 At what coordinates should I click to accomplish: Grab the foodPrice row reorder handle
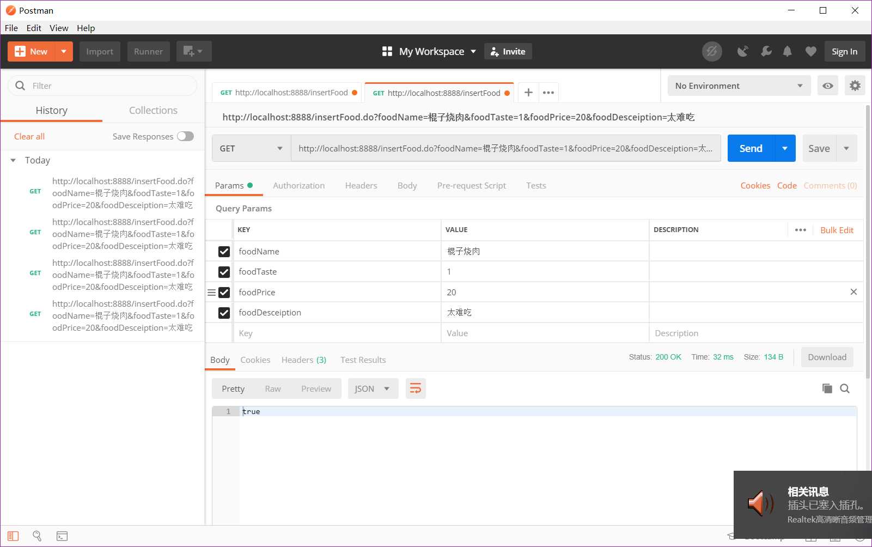[x=211, y=293]
